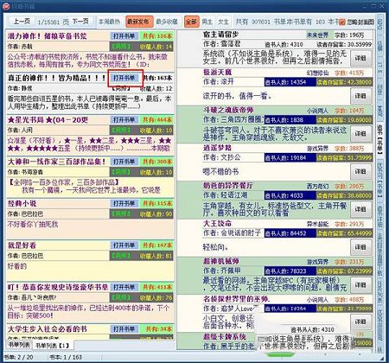Image resolution: width=389 pixels, height=363 pixels.
Task: Select the book title 奶爸的异界餐厅
Action: tap(228, 186)
